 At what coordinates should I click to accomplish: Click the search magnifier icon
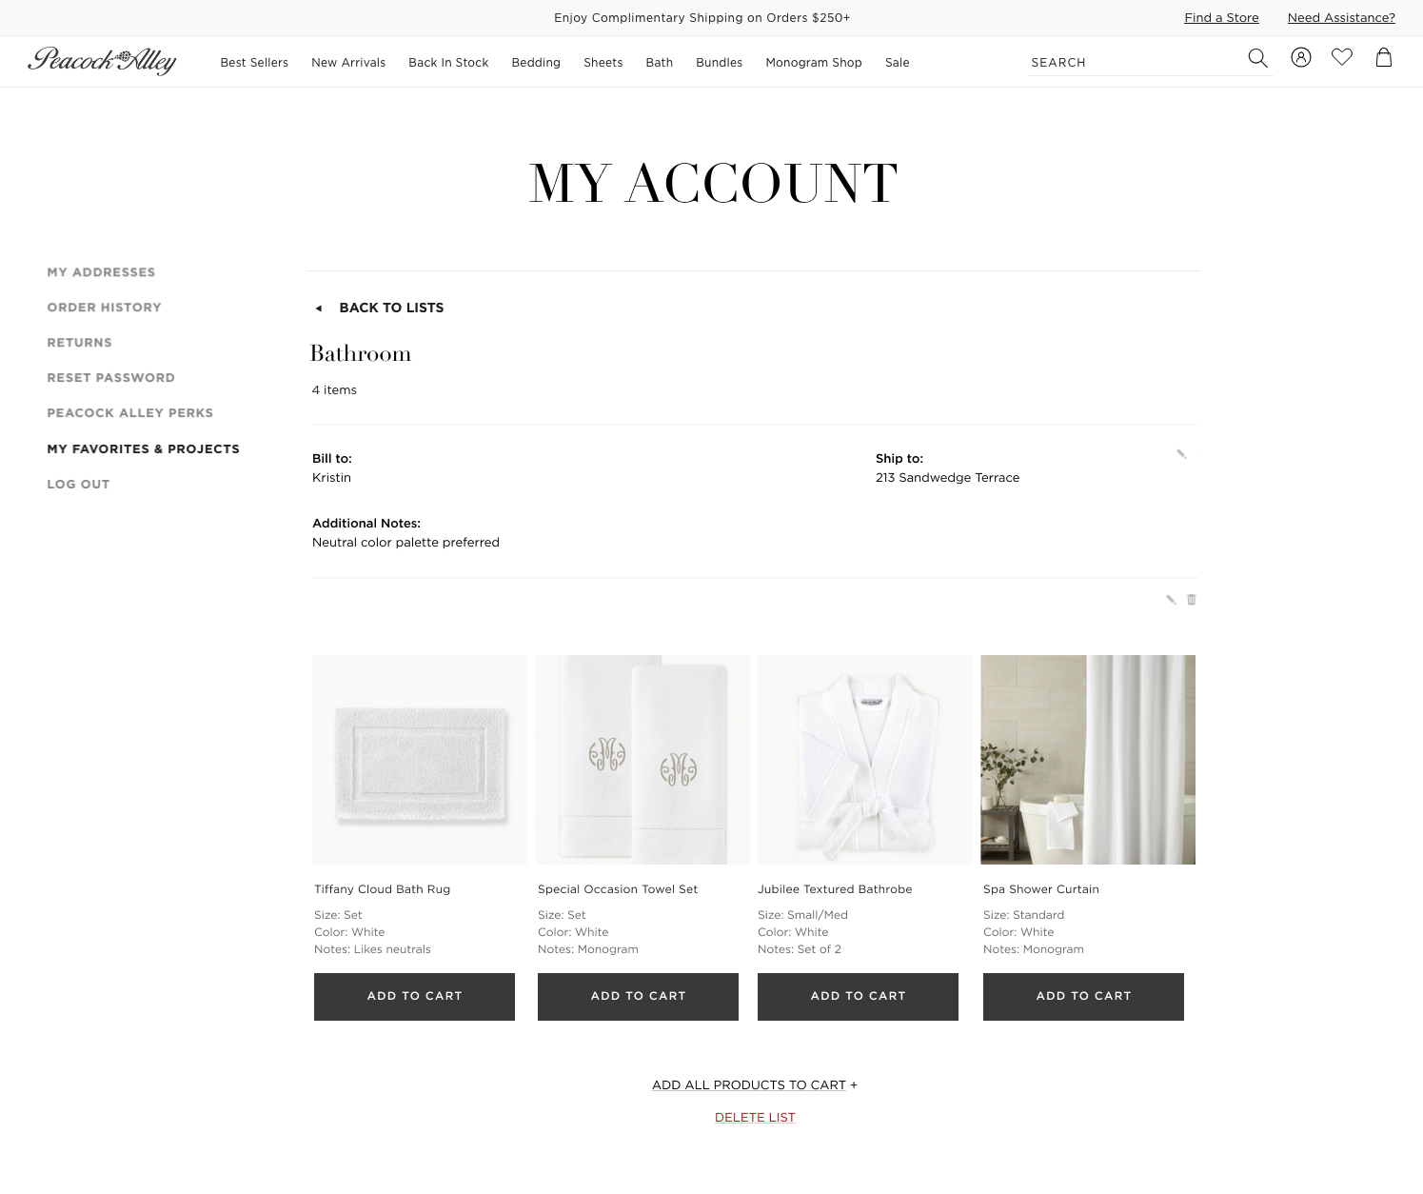tap(1257, 58)
